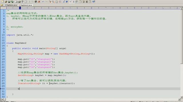Click 'keySet.iterator();' on line 28

pos(62,83)
